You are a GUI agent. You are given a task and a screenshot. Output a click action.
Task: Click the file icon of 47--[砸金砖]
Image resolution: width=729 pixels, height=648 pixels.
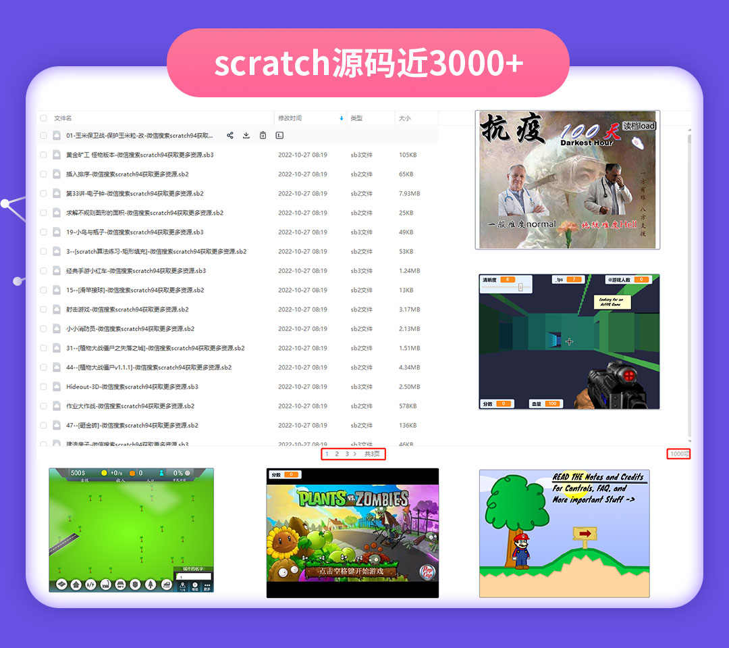point(57,425)
